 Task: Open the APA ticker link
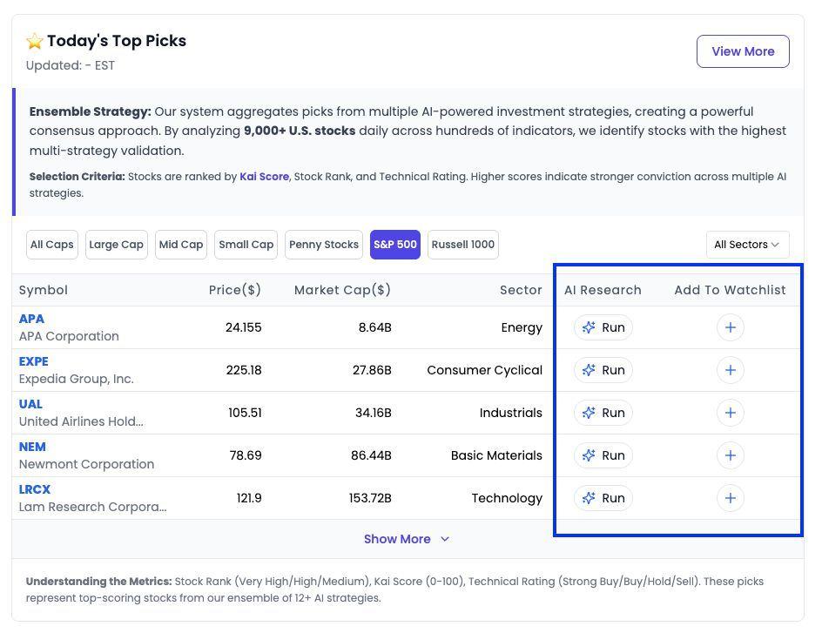pyautogui.click(x=31, y=319)
